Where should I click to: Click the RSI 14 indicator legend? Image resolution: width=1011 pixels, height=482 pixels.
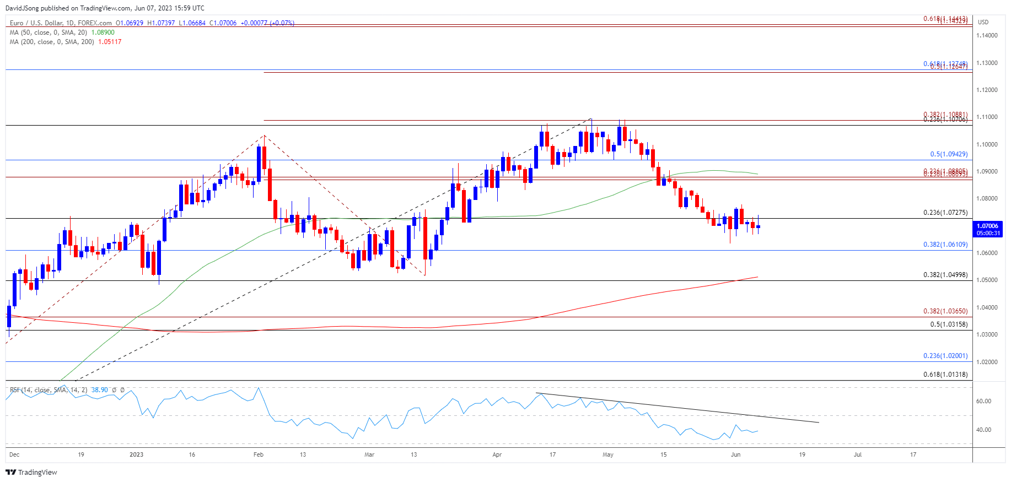(49, 390)
